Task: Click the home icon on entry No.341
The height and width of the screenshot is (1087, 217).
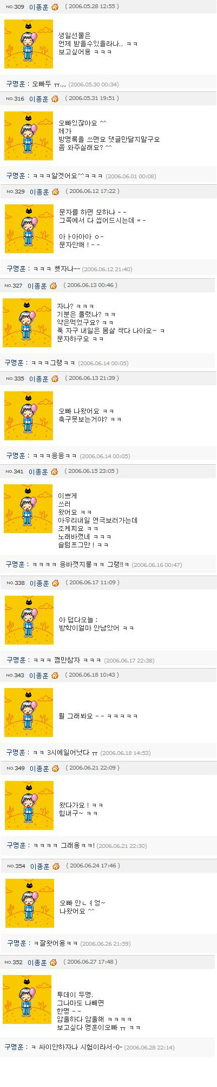Action: [54, 472]
